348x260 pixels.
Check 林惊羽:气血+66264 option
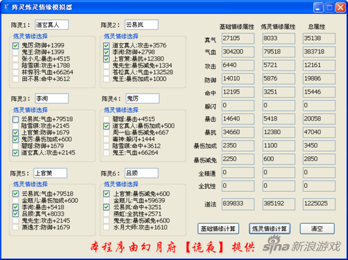coord(16,73)
